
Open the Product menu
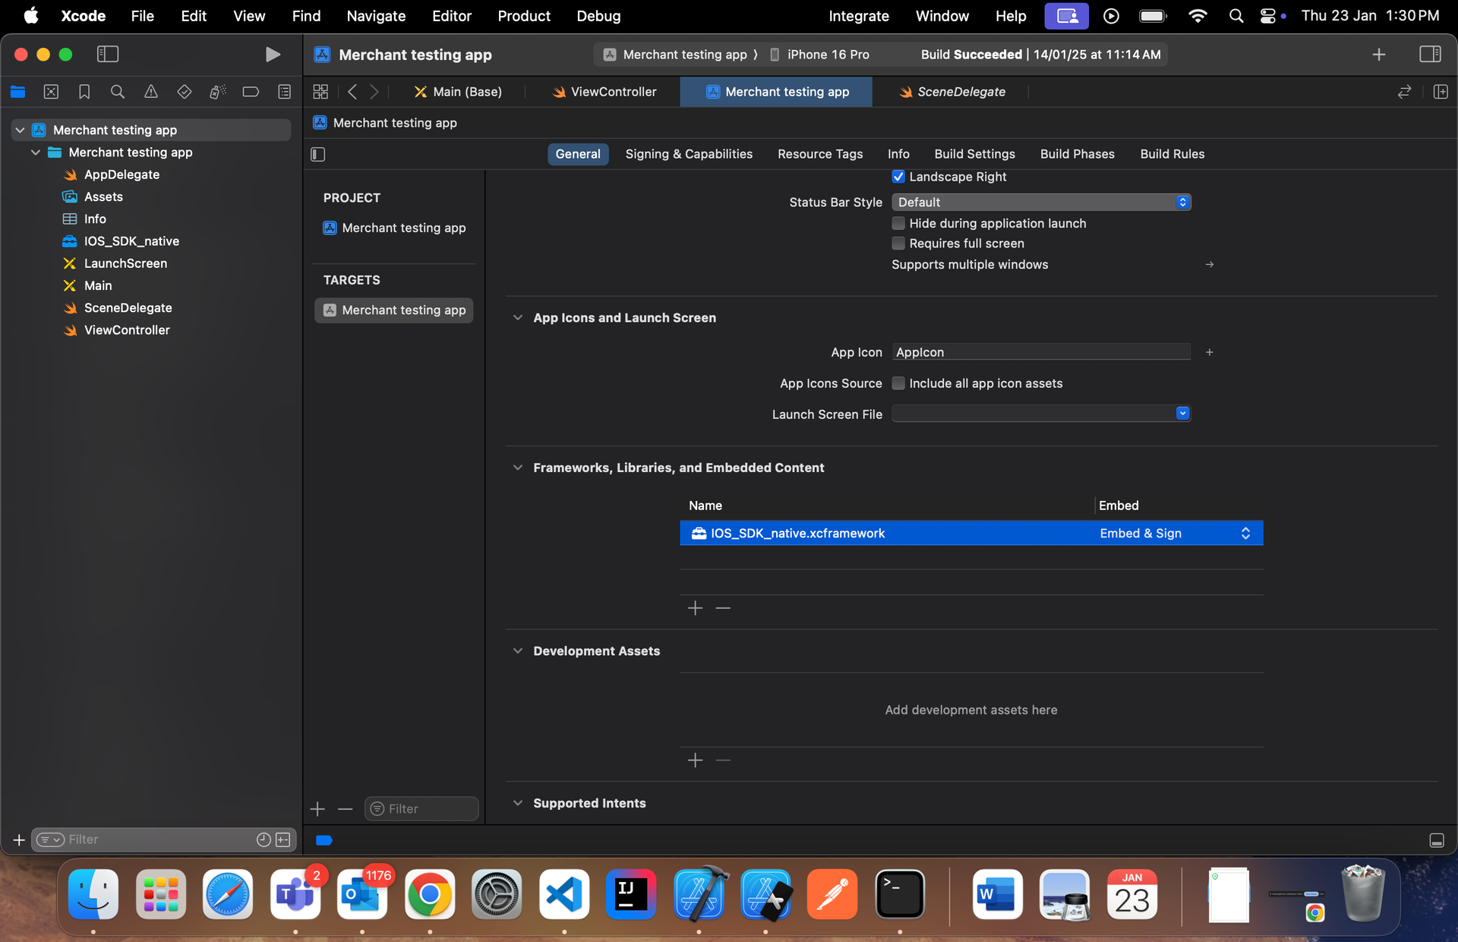(523, 16)
